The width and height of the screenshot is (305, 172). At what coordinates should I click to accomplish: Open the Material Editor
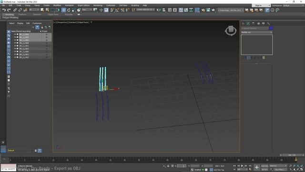coord(197,10)
